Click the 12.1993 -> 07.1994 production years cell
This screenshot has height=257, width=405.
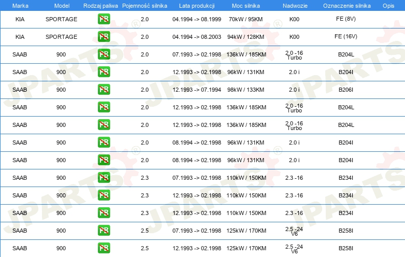(x=197, y=90)
